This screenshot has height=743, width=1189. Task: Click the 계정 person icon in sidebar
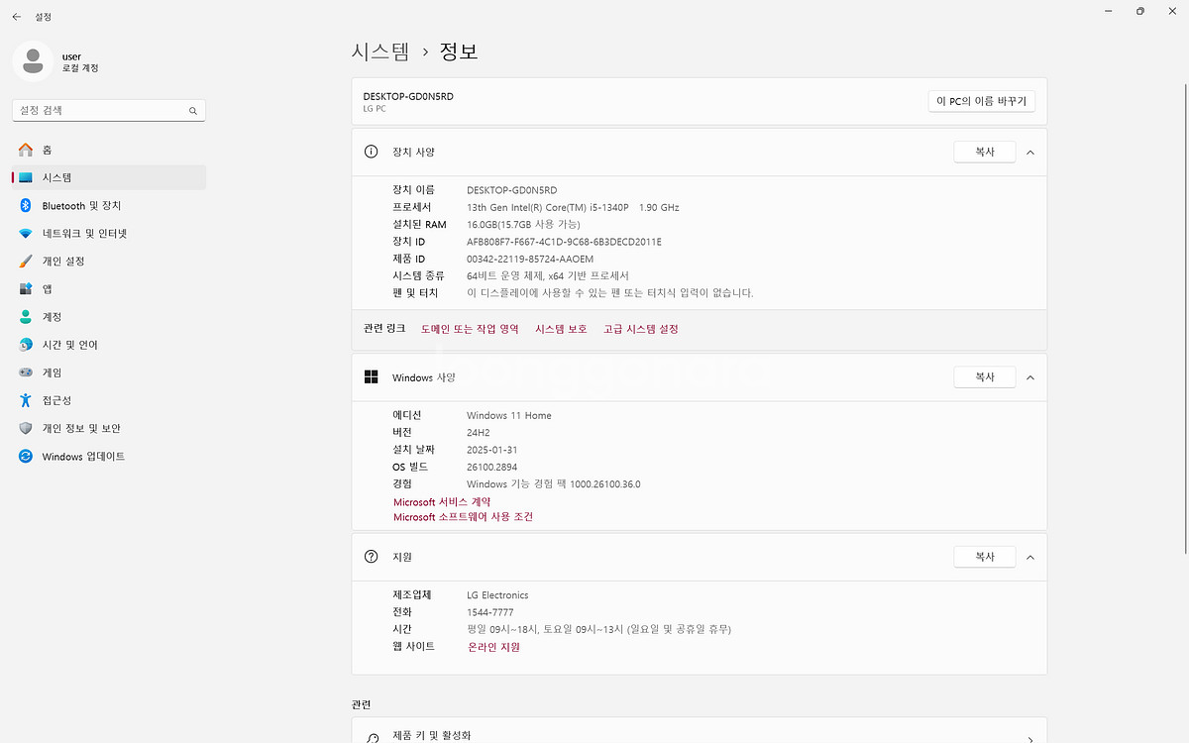point(26,317)
